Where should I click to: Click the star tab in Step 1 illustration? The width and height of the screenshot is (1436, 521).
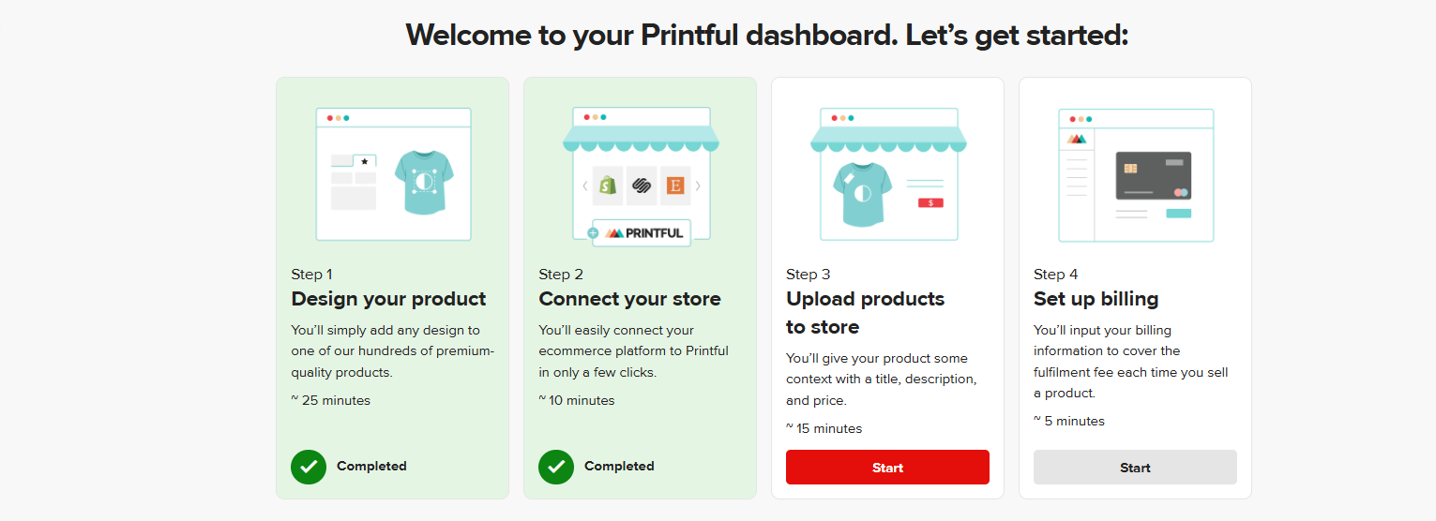[x=365, y=161]
